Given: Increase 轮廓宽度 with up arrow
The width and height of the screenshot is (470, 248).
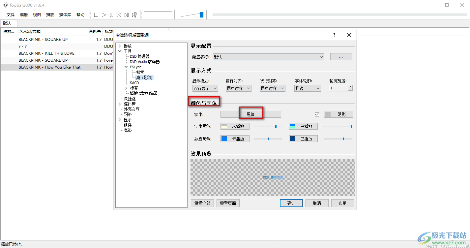Looking at the screenshot, I should click(350, 87).
